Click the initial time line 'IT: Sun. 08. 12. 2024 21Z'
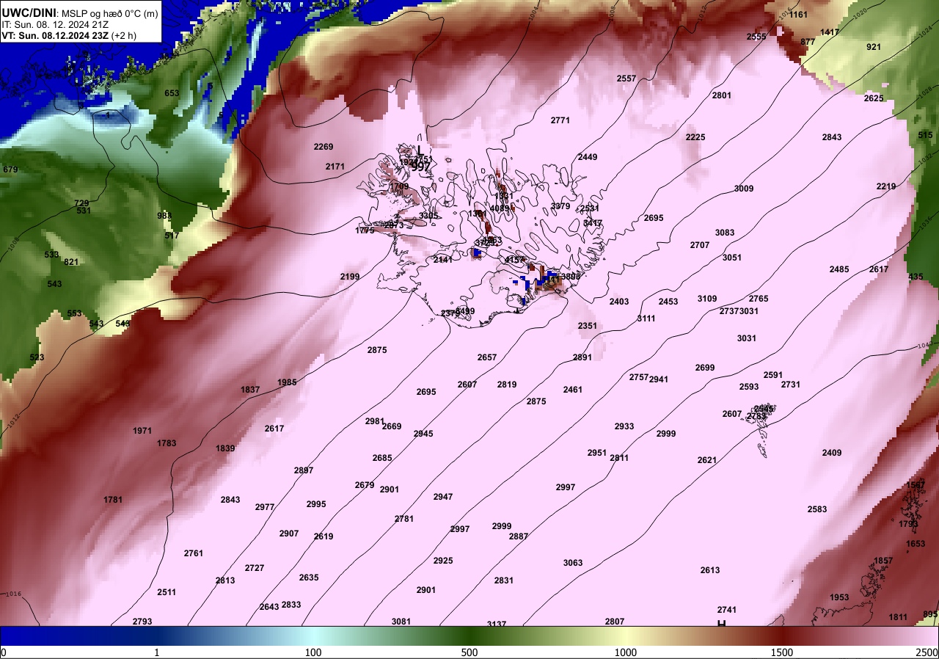 [x=56, y=24]
